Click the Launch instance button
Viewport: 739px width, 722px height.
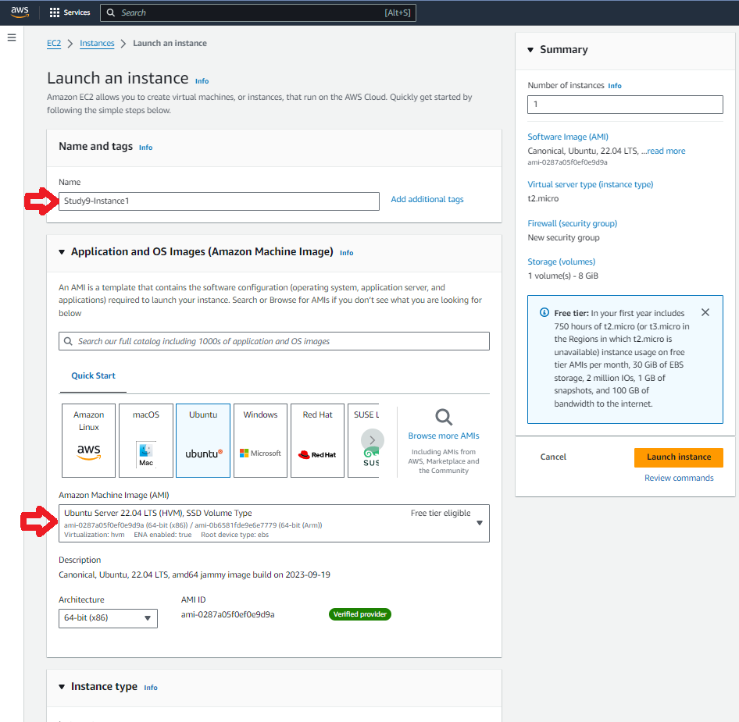(679, 457)
